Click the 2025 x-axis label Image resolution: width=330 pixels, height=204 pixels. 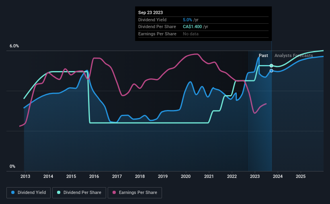coord(301,176)
